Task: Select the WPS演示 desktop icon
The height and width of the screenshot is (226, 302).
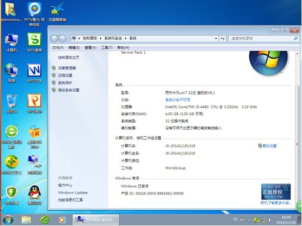Action: (x=34, y=104)
